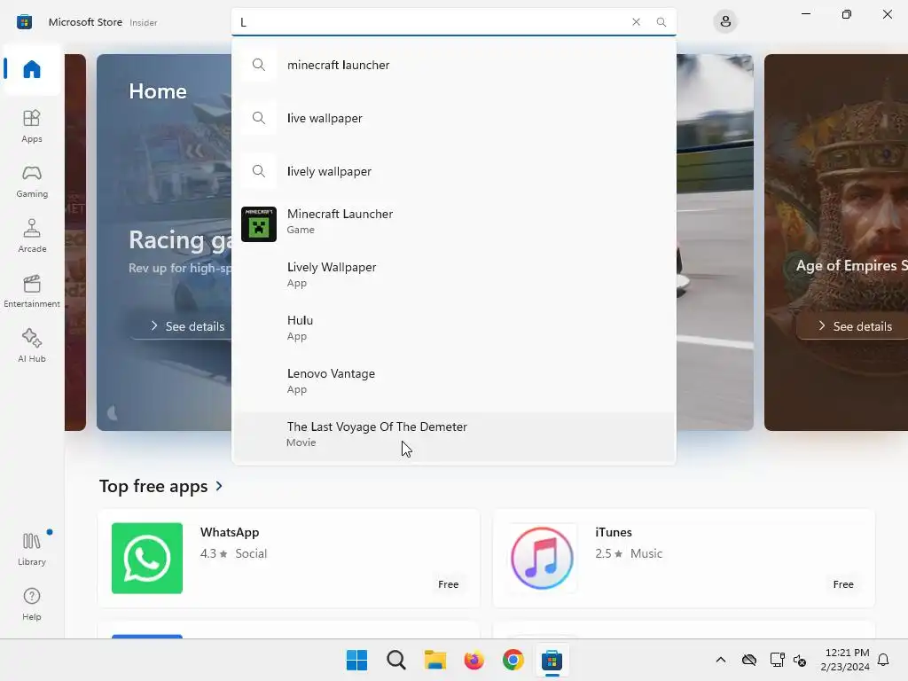The height and width of the screenshot is (681, 908).
Task: Open the Library
Action: [x=32, y=549]
